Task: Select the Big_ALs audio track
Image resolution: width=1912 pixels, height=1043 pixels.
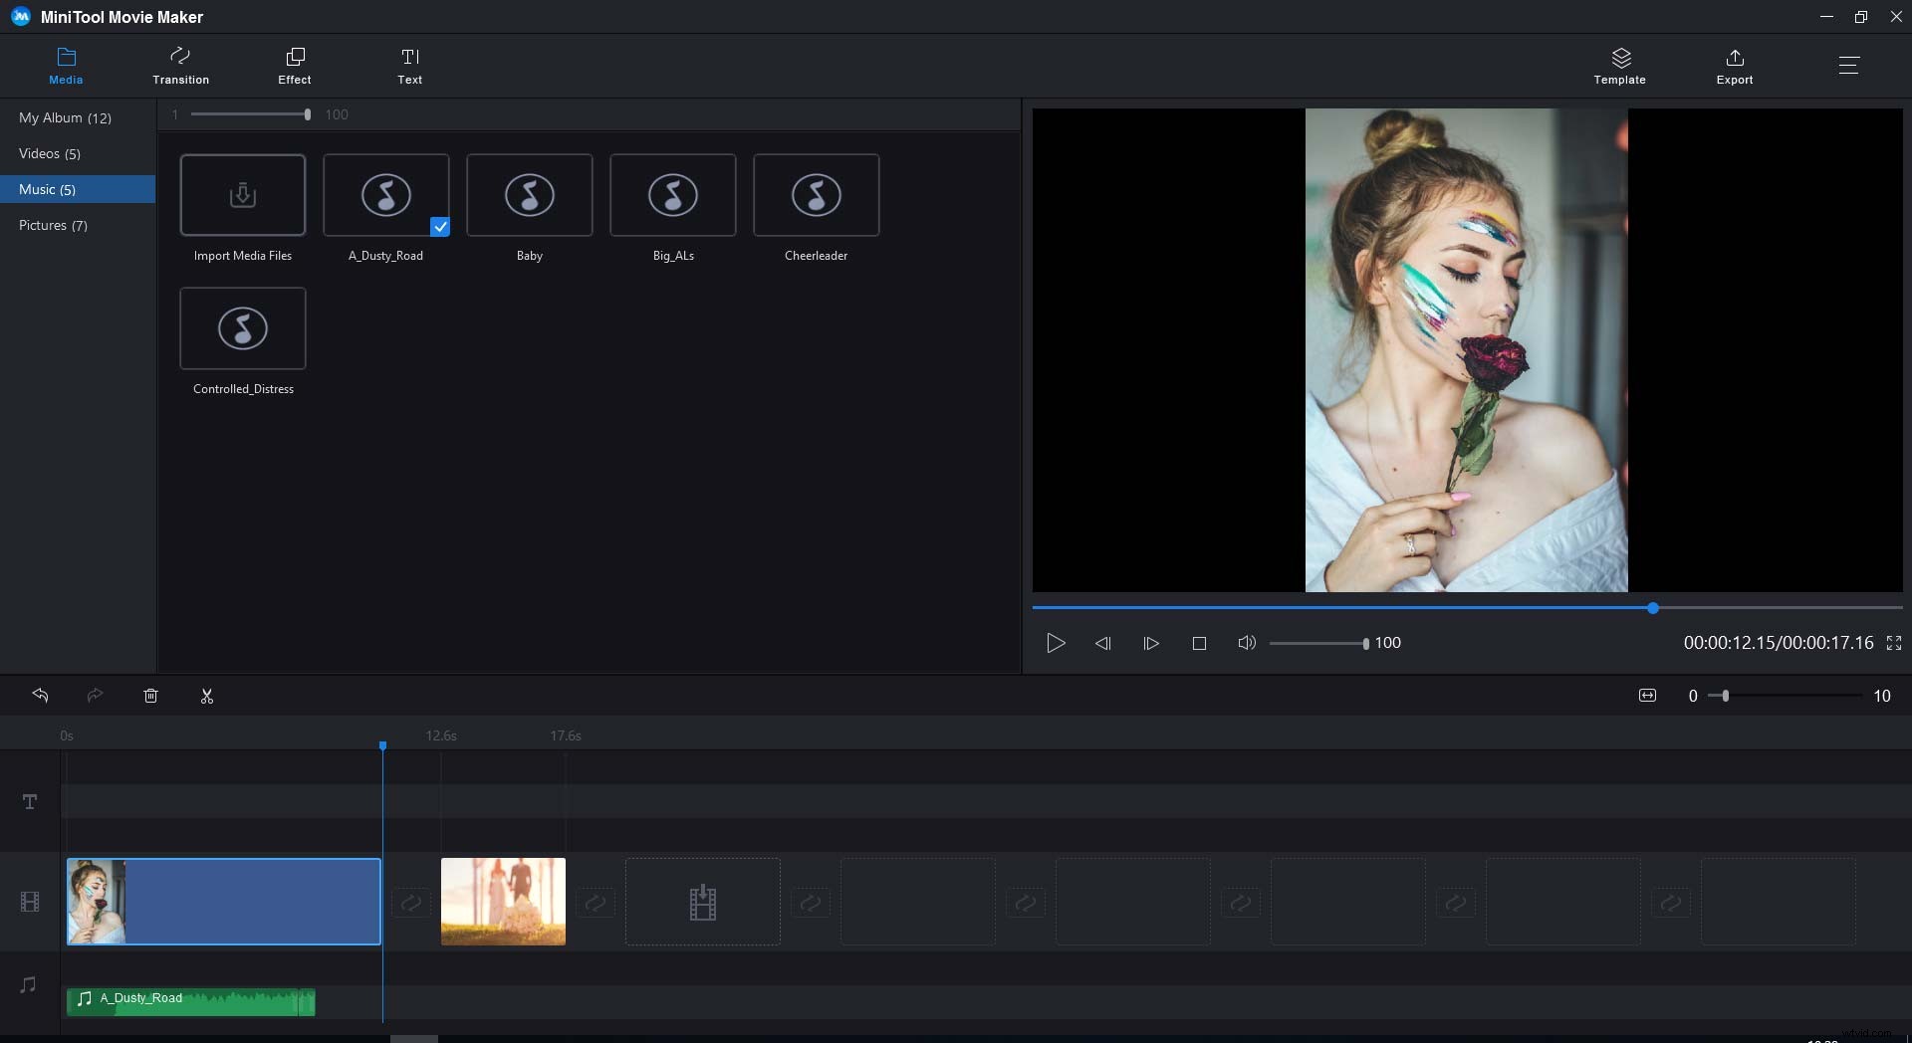Action: tap(672, 195)
